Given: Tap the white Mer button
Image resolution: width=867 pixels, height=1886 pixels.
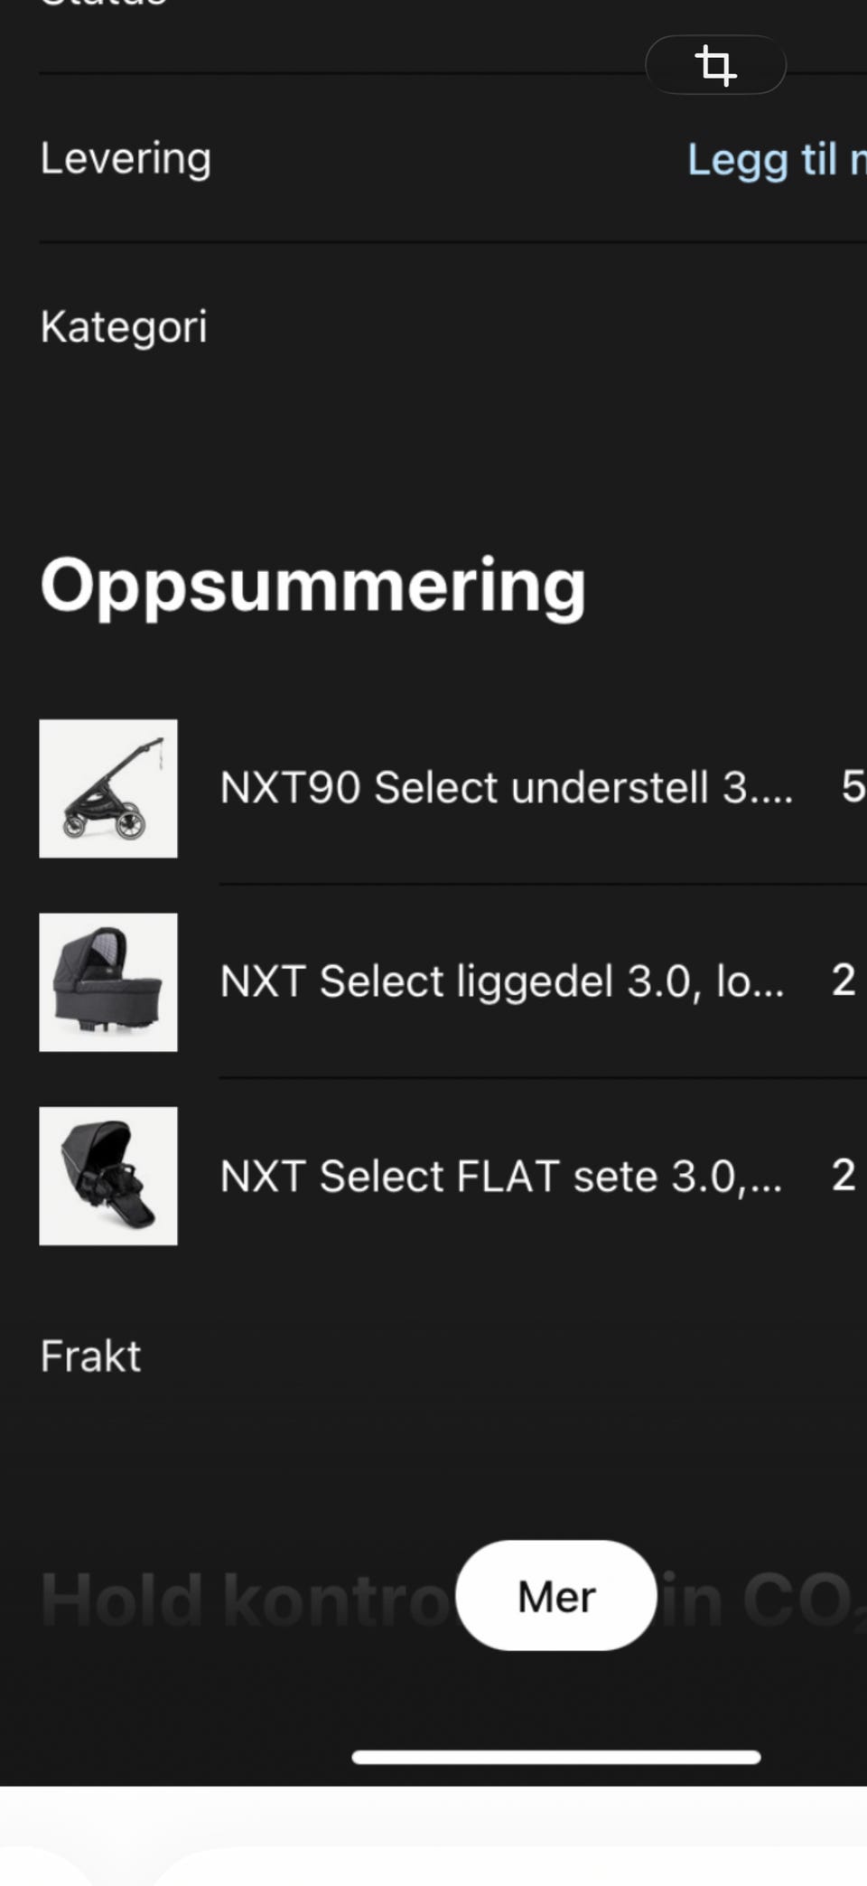Looking at the screenshot, I should coord(556,1595).
